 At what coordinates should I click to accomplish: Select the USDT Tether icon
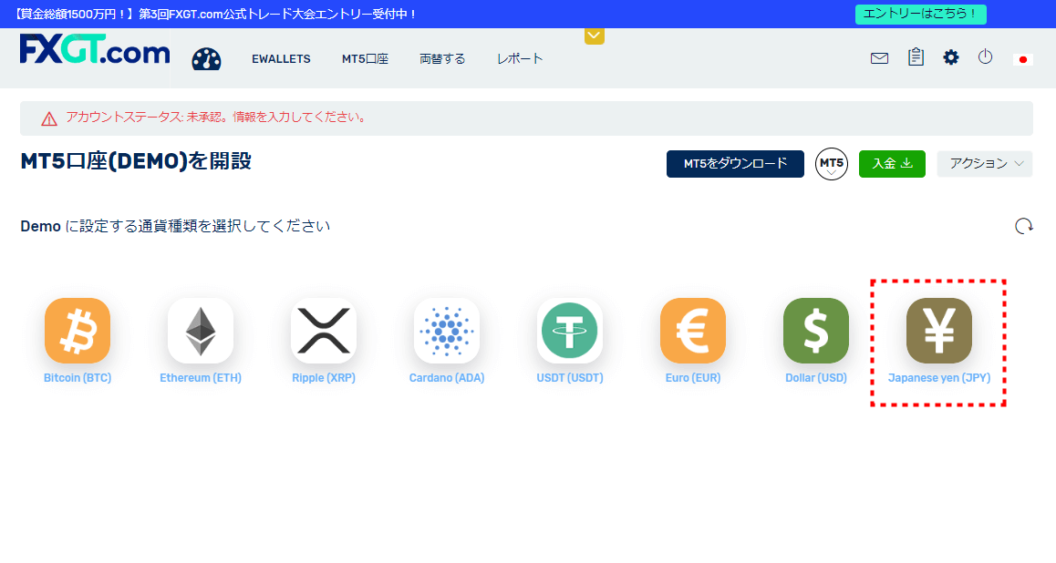(570, 331)
